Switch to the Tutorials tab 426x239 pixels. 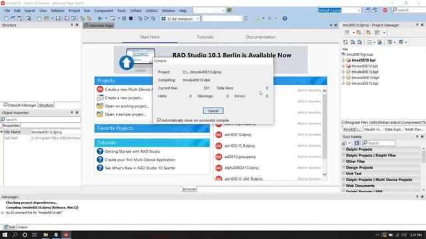point(205,37)
